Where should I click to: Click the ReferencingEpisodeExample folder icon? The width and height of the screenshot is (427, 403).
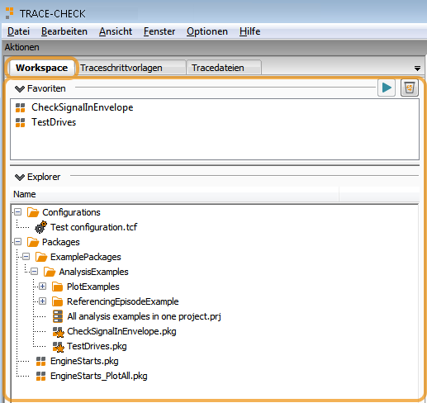click(57, 301)
